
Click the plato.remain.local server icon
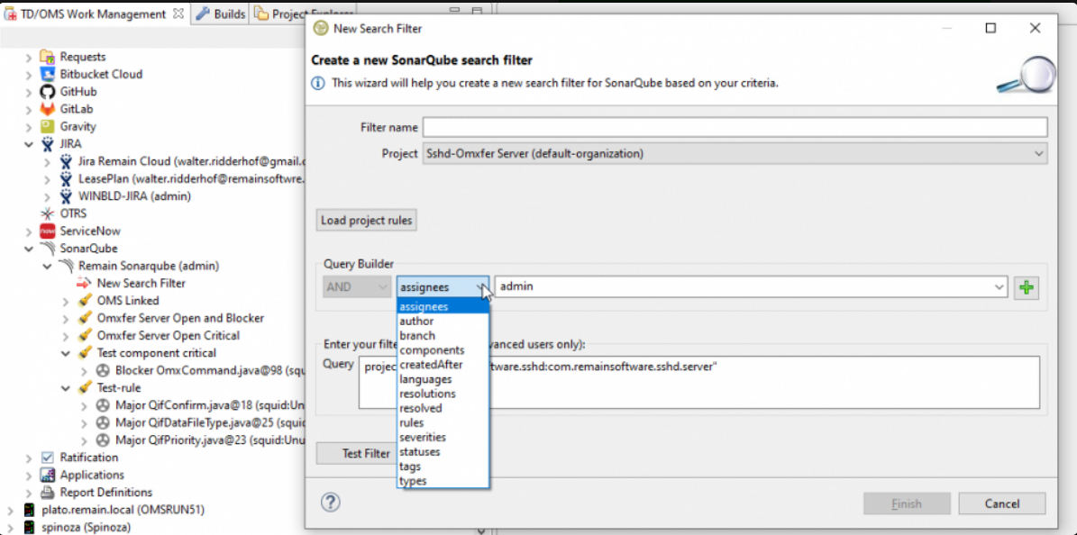pyautogui.click(x=29, y=510)
